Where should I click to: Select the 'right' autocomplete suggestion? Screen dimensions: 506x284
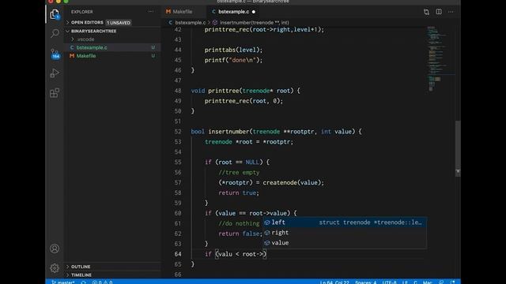[345, 233]
